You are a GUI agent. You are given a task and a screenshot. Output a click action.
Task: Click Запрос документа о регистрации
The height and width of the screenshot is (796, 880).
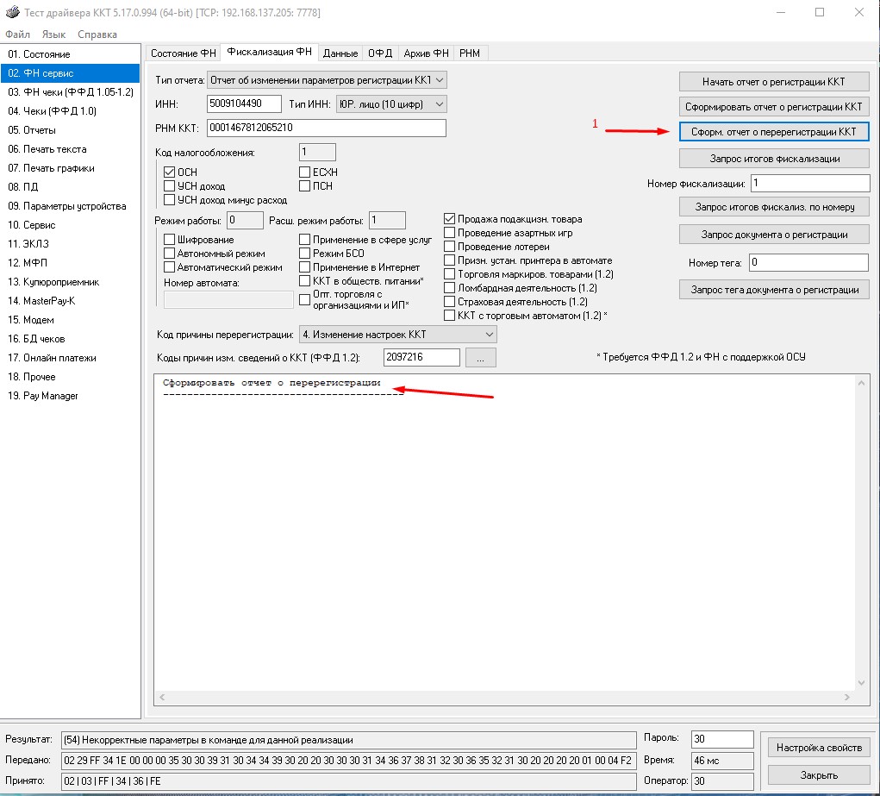pyautogui.click(x=774, y=235)
